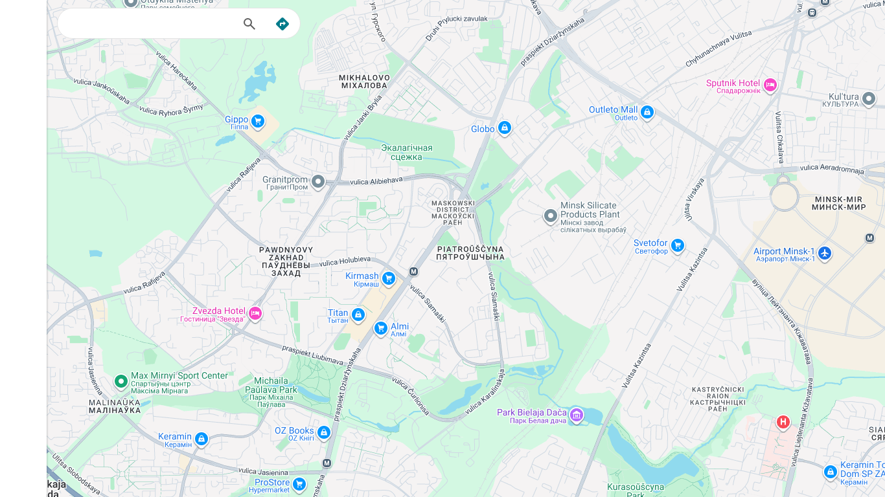Image resolution: width=885 pixels, height=497 pixels.
Task: Open directions with the blue arrow icon
Action: 282,24
